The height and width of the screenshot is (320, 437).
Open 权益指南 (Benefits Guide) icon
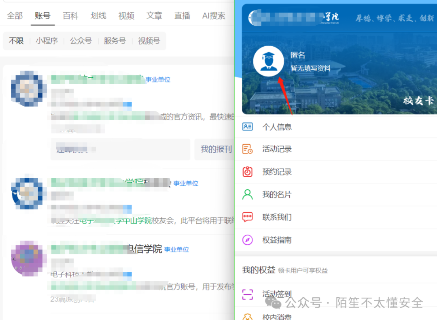(x=248, y=240)
